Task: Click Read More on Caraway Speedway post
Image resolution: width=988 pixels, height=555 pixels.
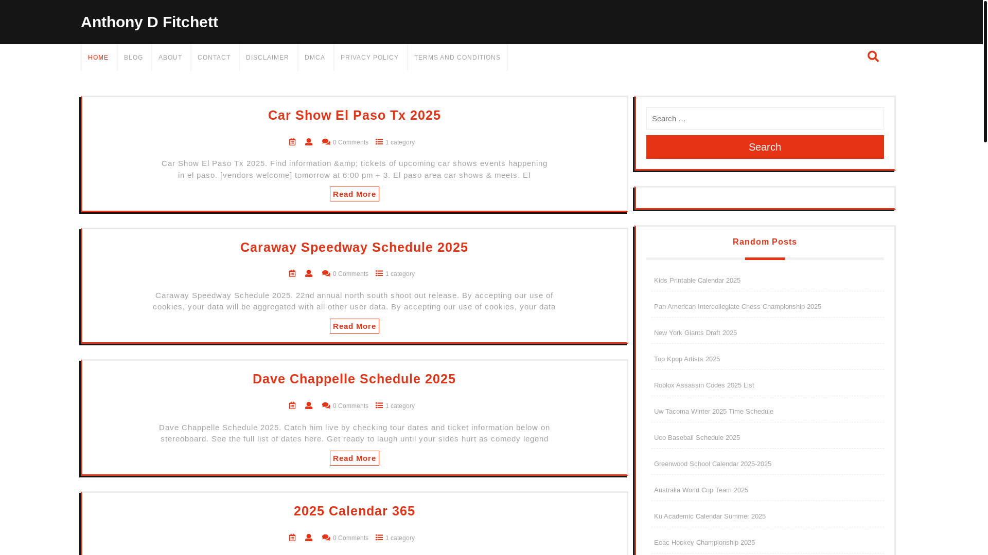Action: [355, 326]
